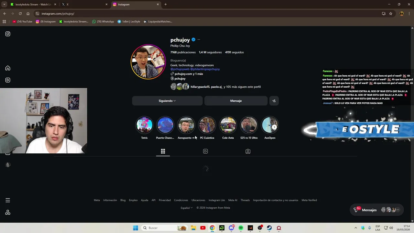Advance story highlights with next arrow
The width and height of the screenshot is (414, 233).
(274, 127)
